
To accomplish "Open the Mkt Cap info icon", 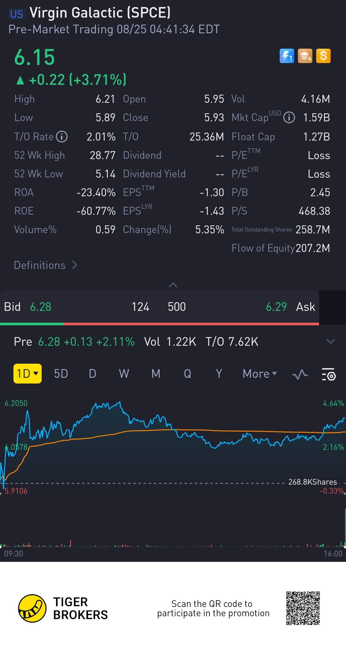I will [289, 117].
